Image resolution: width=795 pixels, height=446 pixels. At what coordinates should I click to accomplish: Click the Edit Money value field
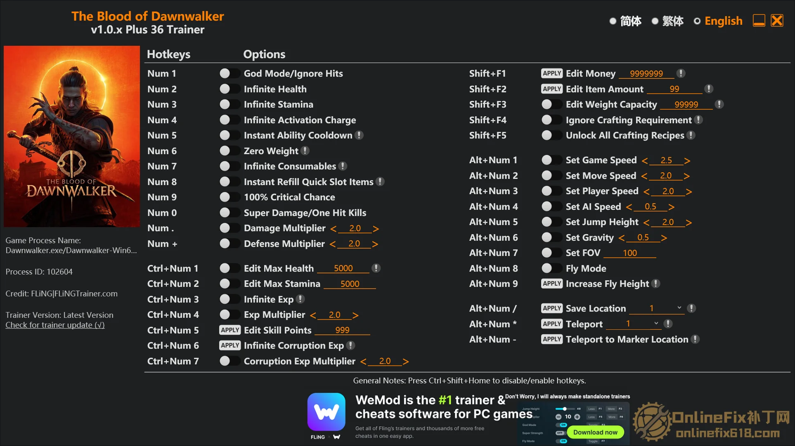tap(646, 73)
